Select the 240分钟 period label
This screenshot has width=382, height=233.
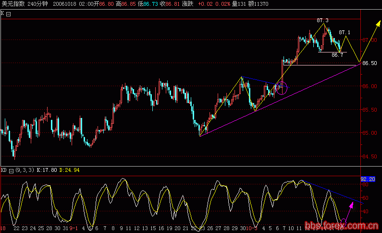(x=37, y=4)
